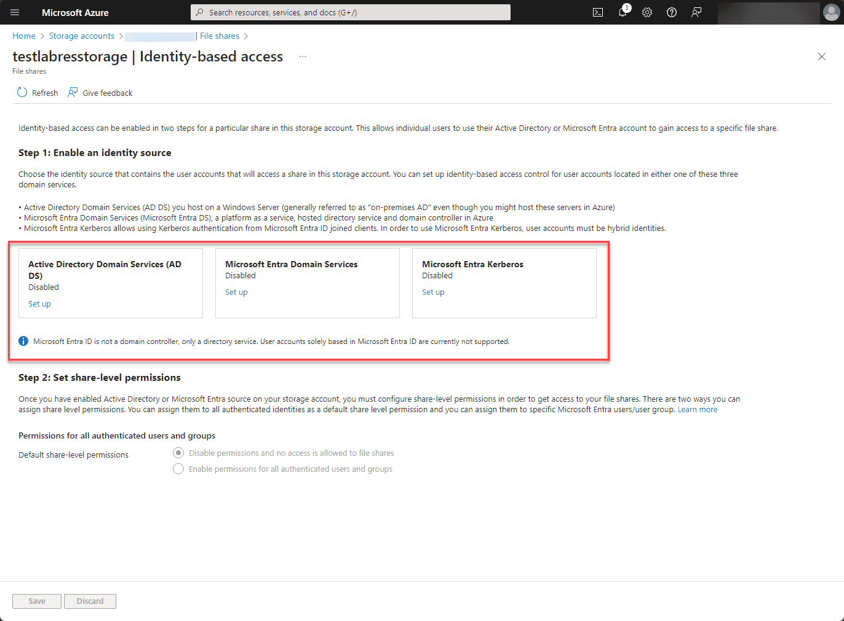This screenshot has width=844, height=621.
Task: Select Enable permissions for all authenticated users
Action: (x=178, y=469)
